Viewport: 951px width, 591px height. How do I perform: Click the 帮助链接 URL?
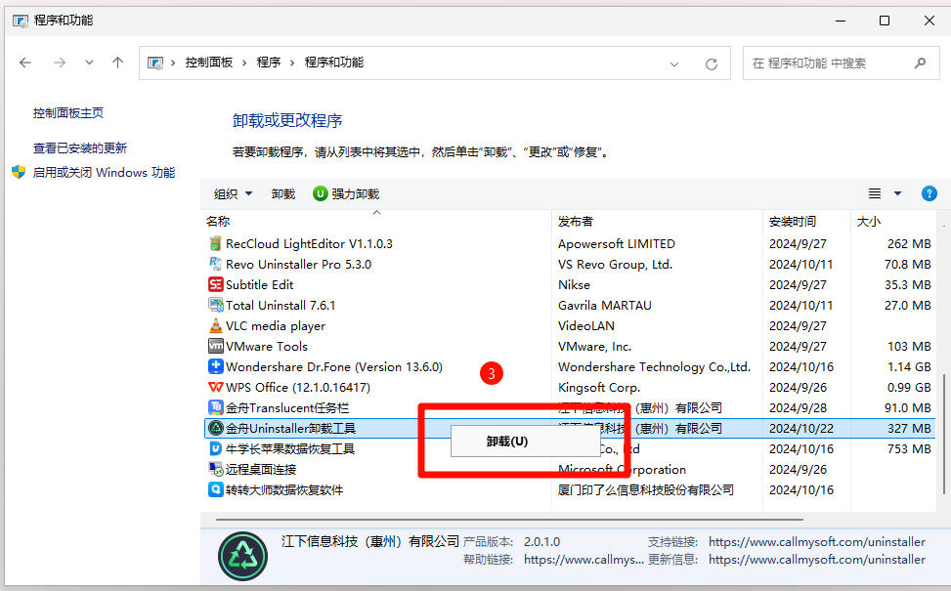point(584,560)
